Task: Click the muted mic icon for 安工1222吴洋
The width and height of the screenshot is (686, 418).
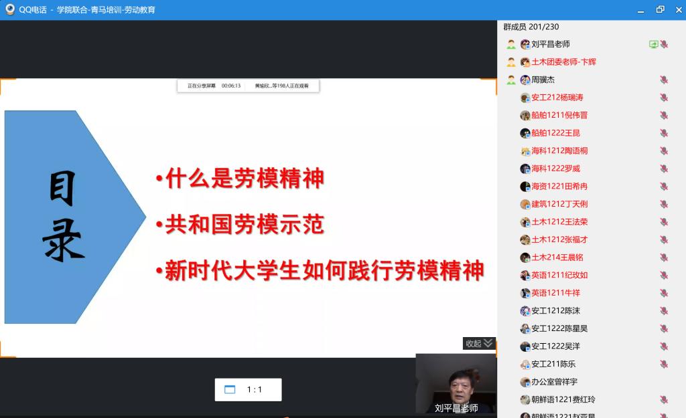Action: (x=663, y=346)
